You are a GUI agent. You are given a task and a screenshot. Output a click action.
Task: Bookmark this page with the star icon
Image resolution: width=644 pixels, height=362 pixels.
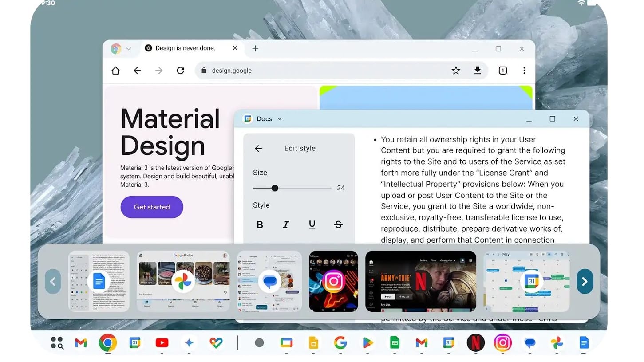pos(456,71)
